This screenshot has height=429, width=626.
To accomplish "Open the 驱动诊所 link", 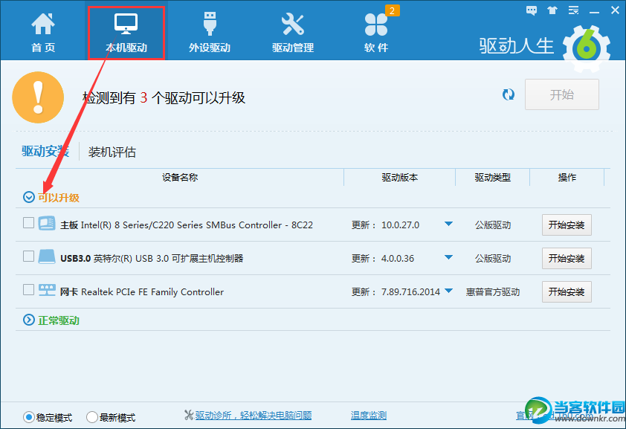I will (253, 416).
